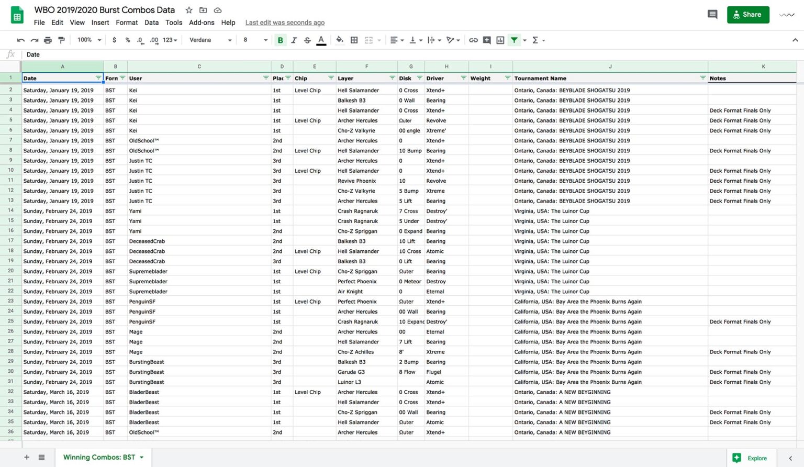Toggle strikethrough formatting
Viewport: 804px width, 467px height.
[307, 40]
